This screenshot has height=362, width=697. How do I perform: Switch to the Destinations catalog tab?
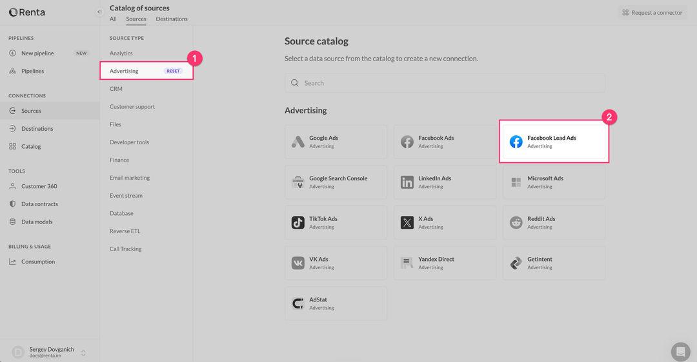tap(172, 19)
